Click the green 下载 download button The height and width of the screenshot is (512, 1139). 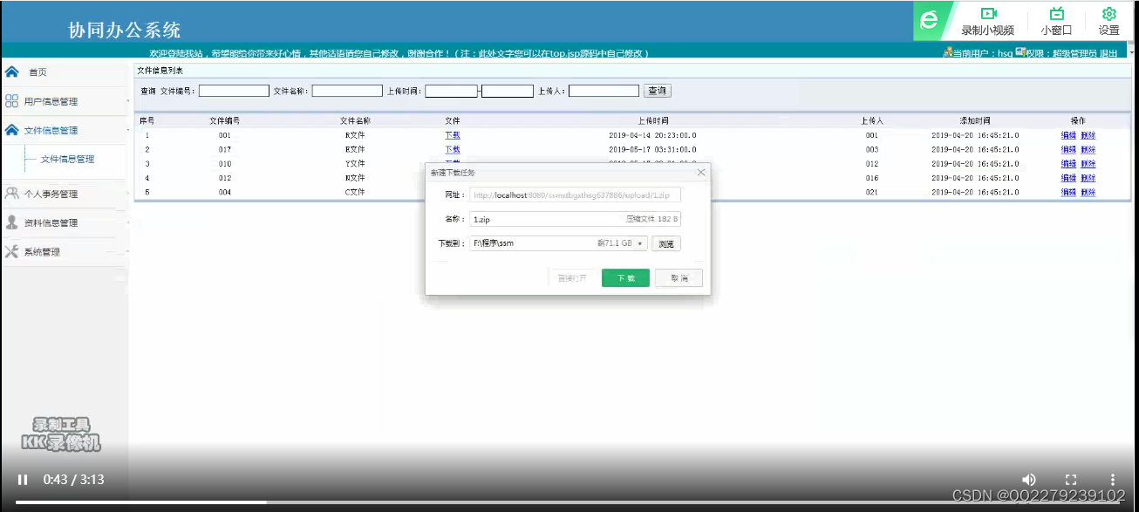point(624,277)
